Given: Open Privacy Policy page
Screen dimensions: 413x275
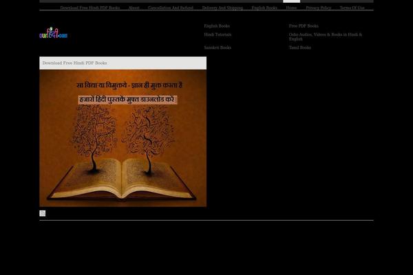Looking at the screenshot, I should click(319, 8).
